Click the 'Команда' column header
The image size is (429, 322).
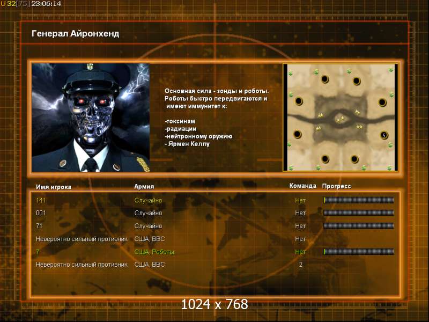pos(302,186)
